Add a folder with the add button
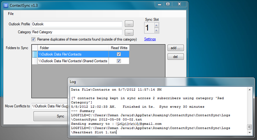This screenshot has width=257, height=140. coord(176,48)
